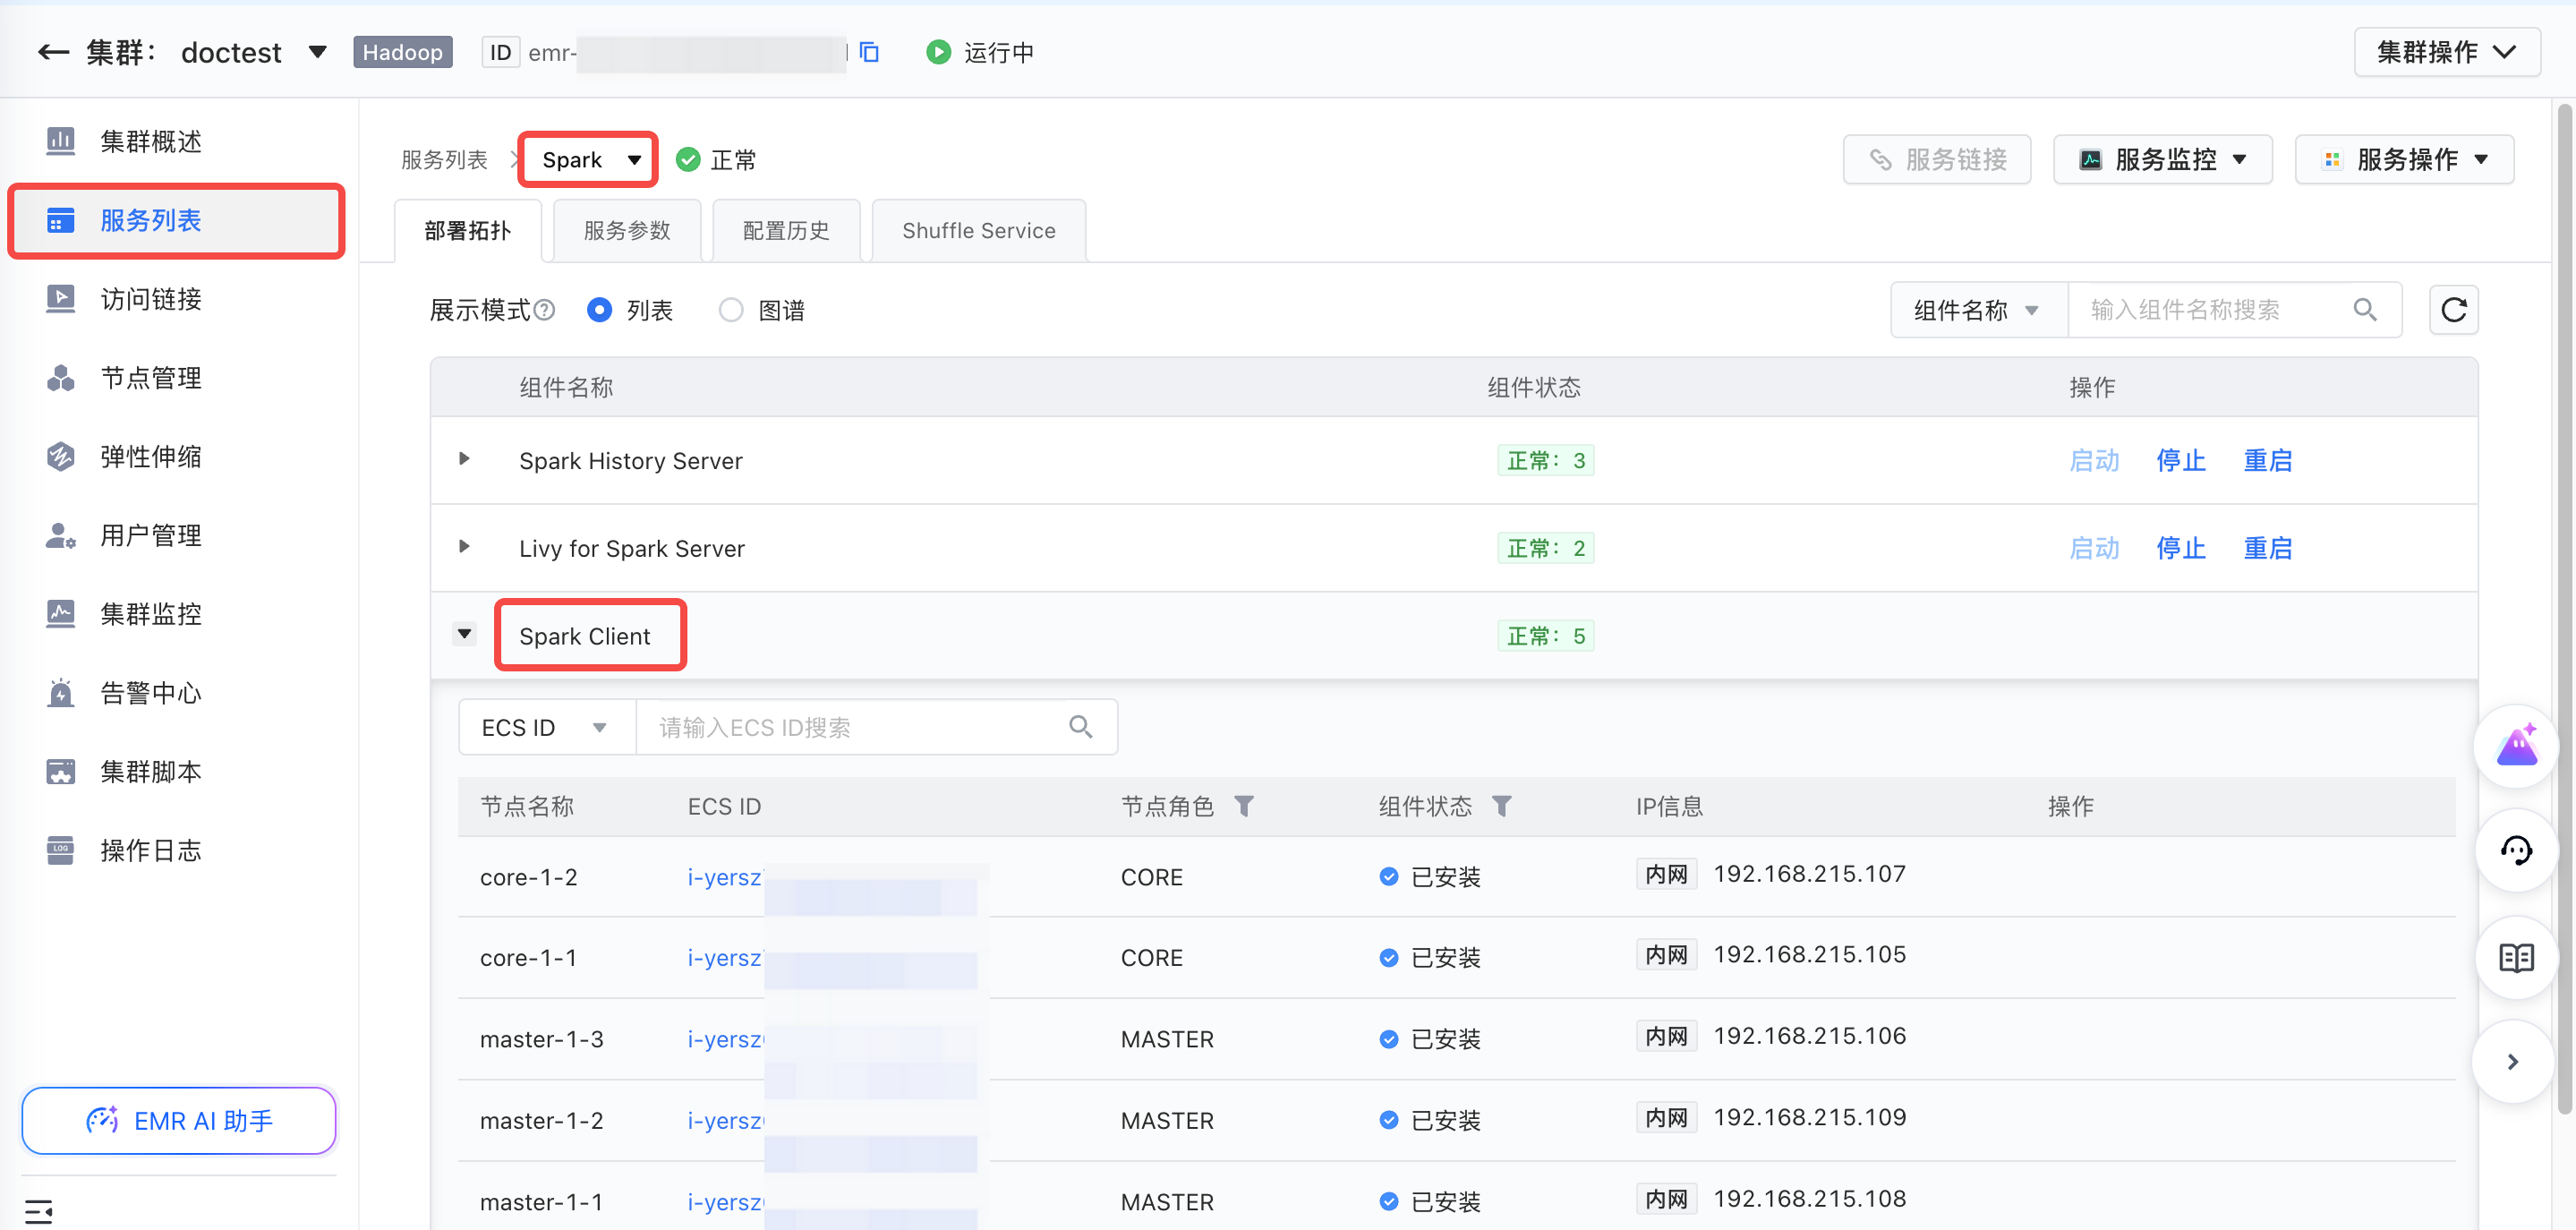Image resolution: width=2576 pixels, height=1230 pixels.
Task: Click the 集群监控 sidebar icon
Action: 61,614
